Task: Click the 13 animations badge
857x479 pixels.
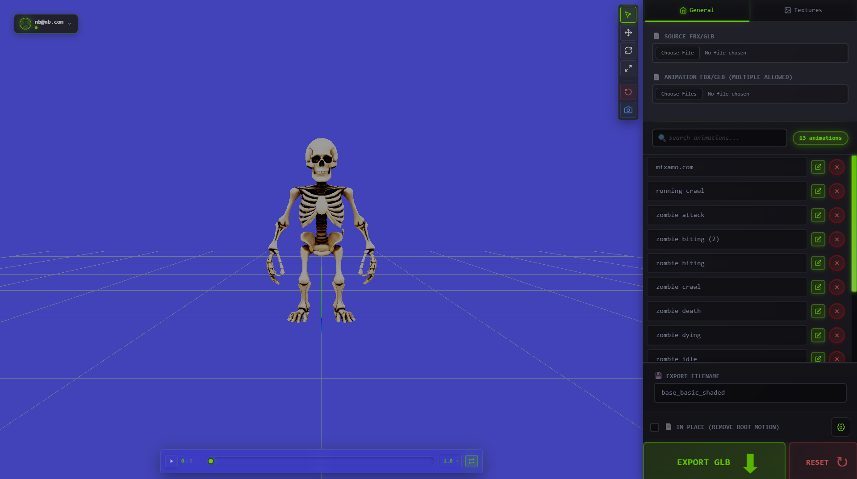Action: point(820,138)
